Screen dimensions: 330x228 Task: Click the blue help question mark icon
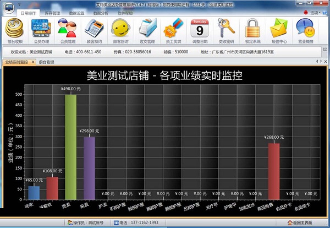pyautogui.click(x=324, y=13)
